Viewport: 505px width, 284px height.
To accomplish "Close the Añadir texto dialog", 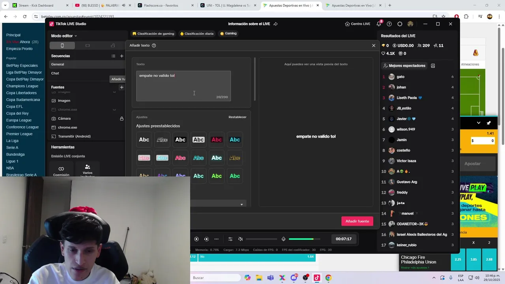I will pos(374,45).
